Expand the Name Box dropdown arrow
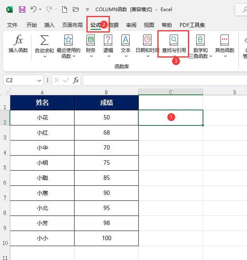The height and width of the screenshot is (260, 247). point(39,81)
